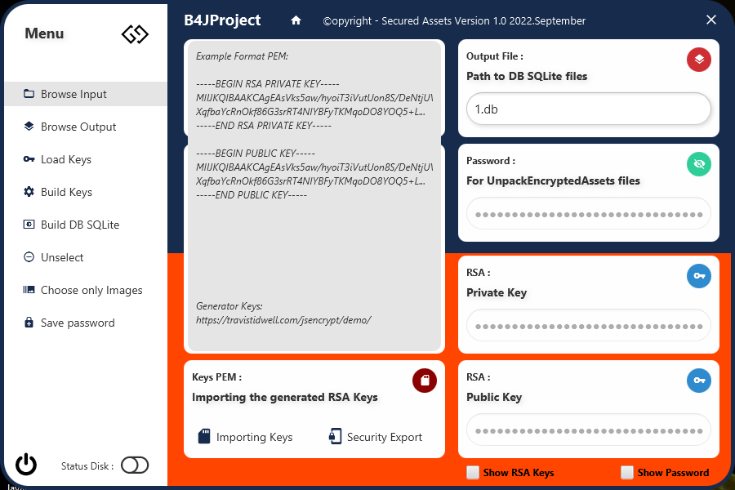This screenshot has width=735, height=490.
Task: Click the diamond logo icon beside Menu
Action: [135, 34]
